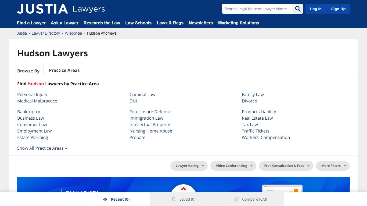Open the Workers' Compensation practice area
The width and height of the screenshot is (367, 206).
[x=266, y=137]
